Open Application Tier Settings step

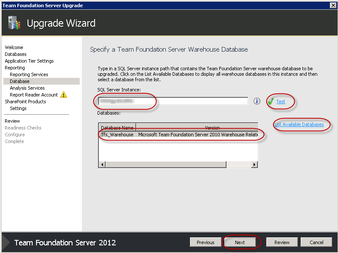click(29, 61)
